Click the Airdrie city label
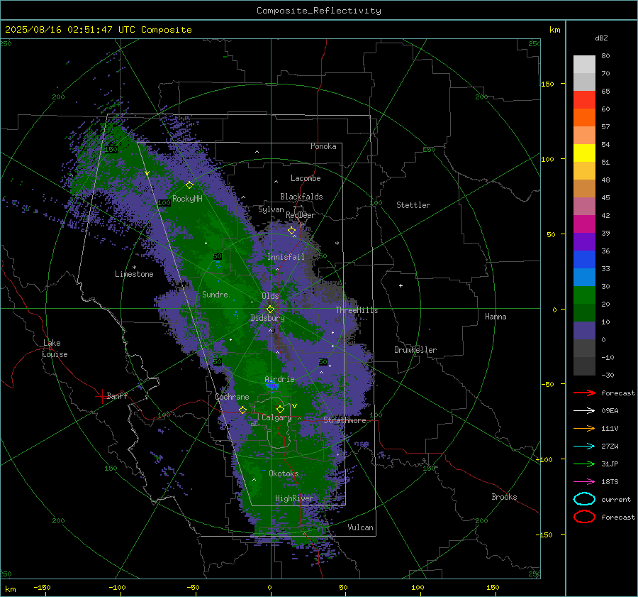 tap(279, 379)
